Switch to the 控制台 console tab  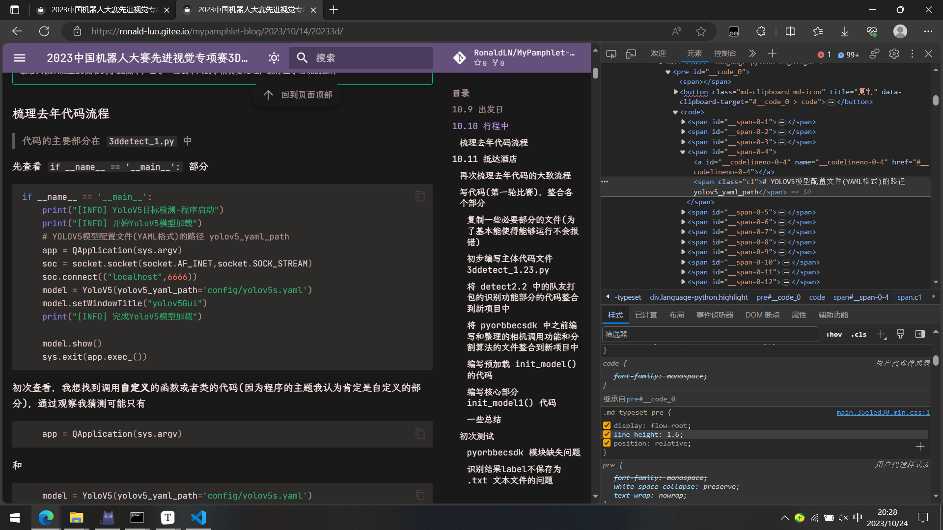coord(725,53)
